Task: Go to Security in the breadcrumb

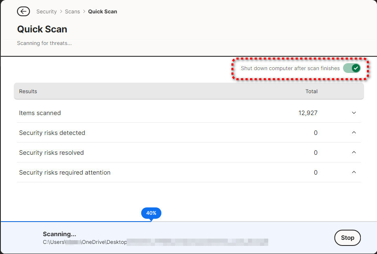Action: tap(47, 11)
